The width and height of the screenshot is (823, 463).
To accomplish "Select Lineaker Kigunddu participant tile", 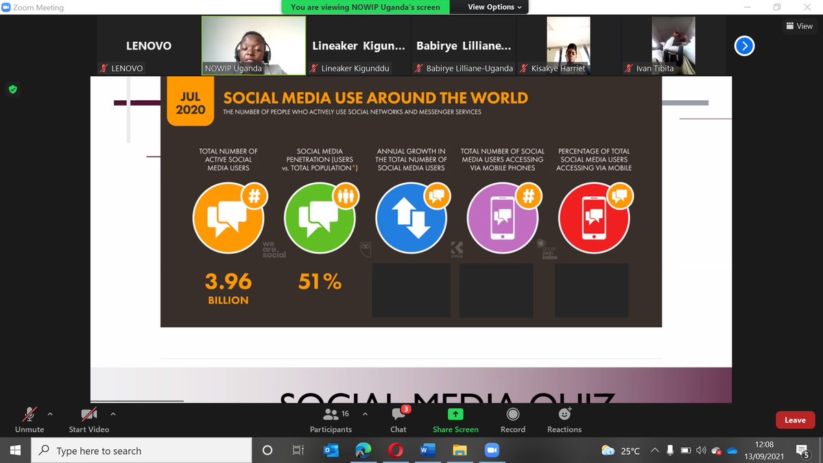I will click(x=359, y=46).
